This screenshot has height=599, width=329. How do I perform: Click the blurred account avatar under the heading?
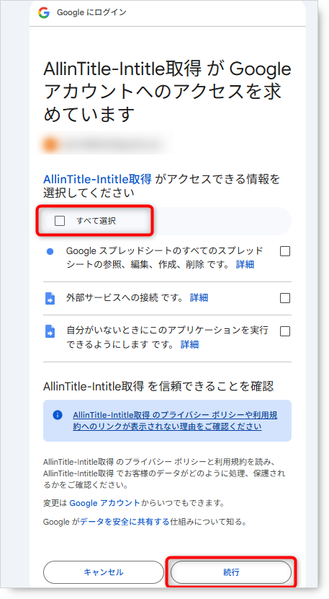[51, 145]
